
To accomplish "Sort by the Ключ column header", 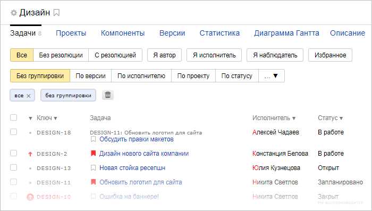I will tap(47, 118).
